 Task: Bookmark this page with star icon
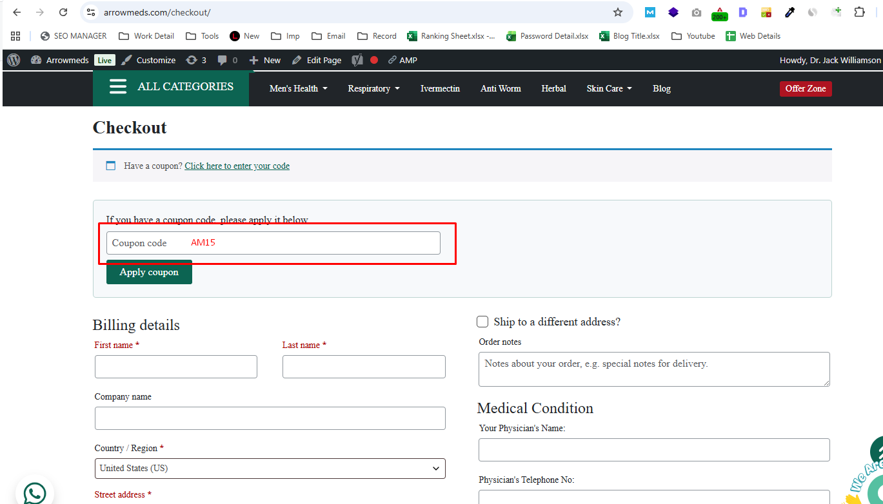617,12
